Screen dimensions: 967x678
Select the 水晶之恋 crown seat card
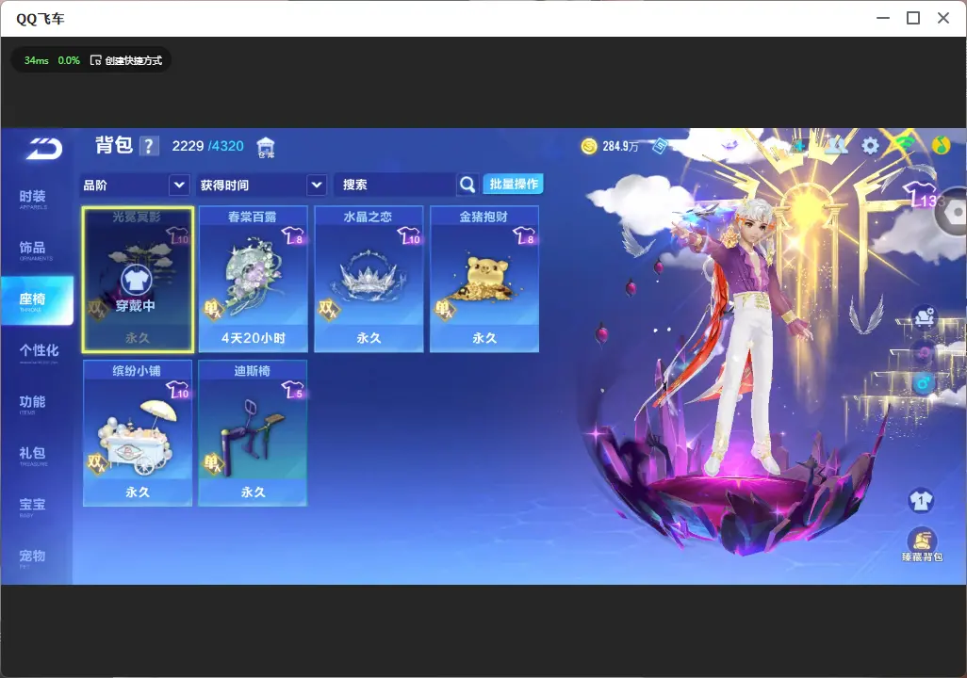click(x=369, y=280)
